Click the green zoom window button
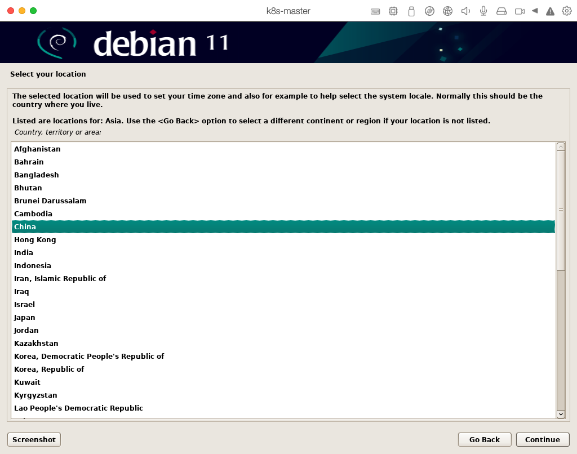The width and height of the screenshot is (577, 454). tap(33, 11)
